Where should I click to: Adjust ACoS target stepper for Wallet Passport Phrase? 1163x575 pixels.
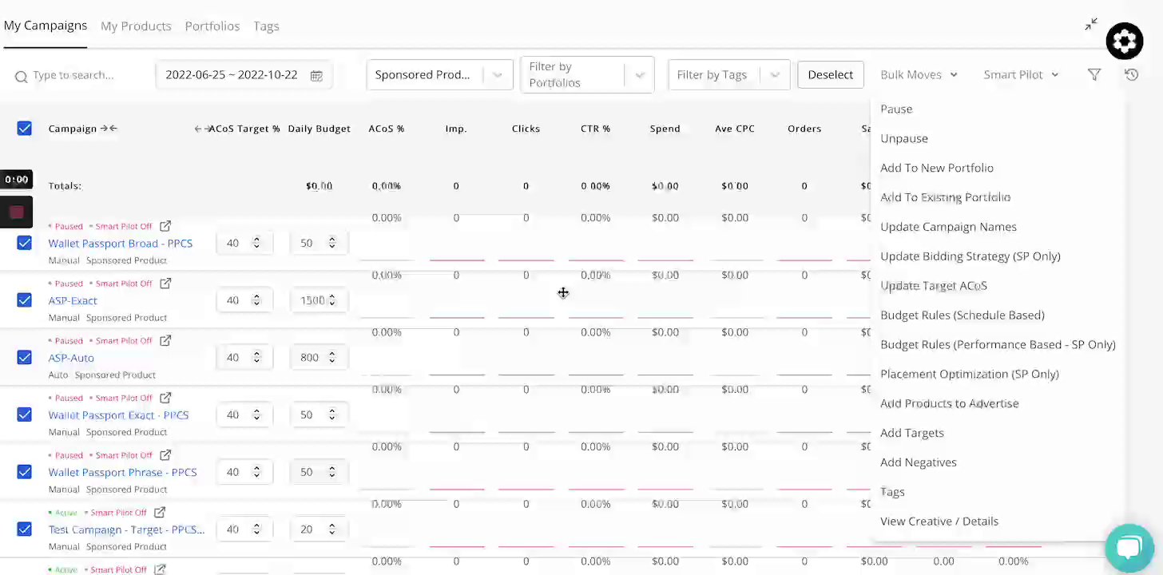[256, 472]
